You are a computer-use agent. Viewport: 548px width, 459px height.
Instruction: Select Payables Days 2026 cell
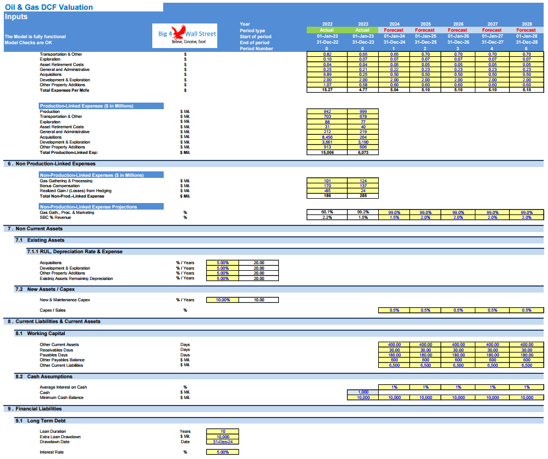pyautogui.click(x=458, y=355)
